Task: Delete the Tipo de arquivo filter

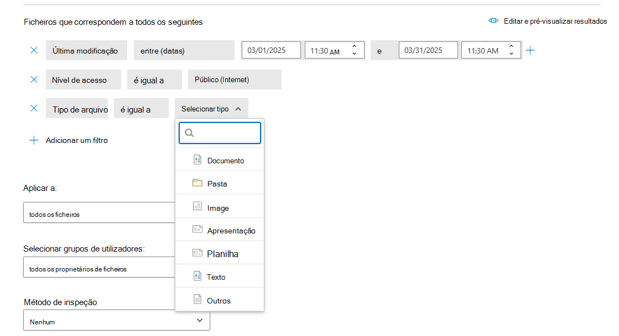Action: pos(34,109)
